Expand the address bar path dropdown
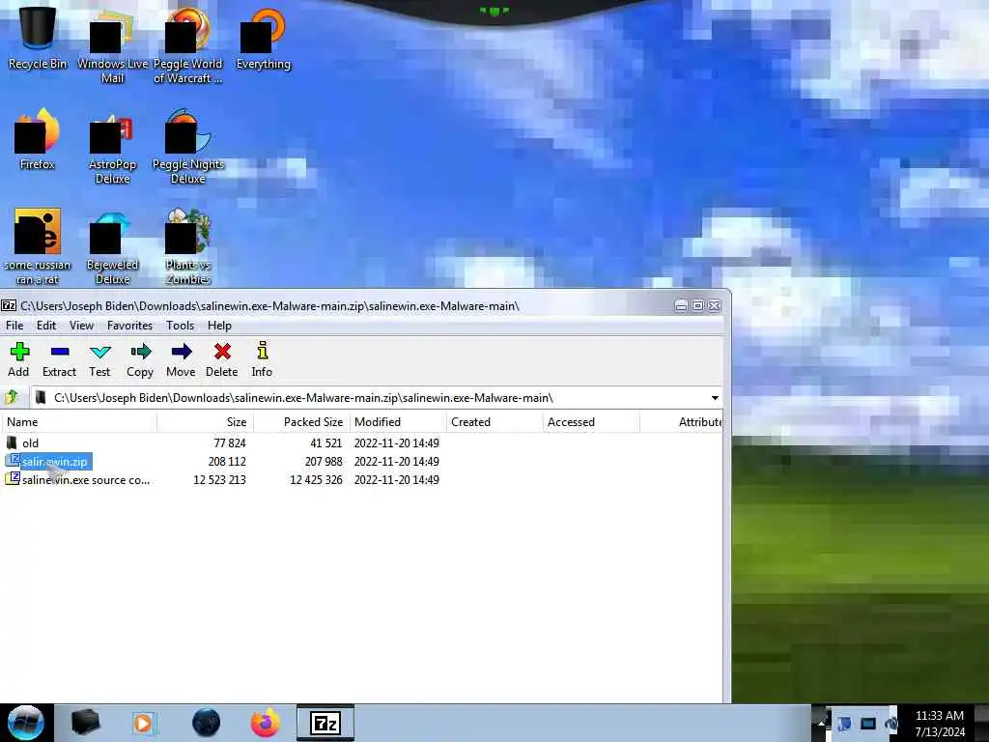 tap(715, 398)
